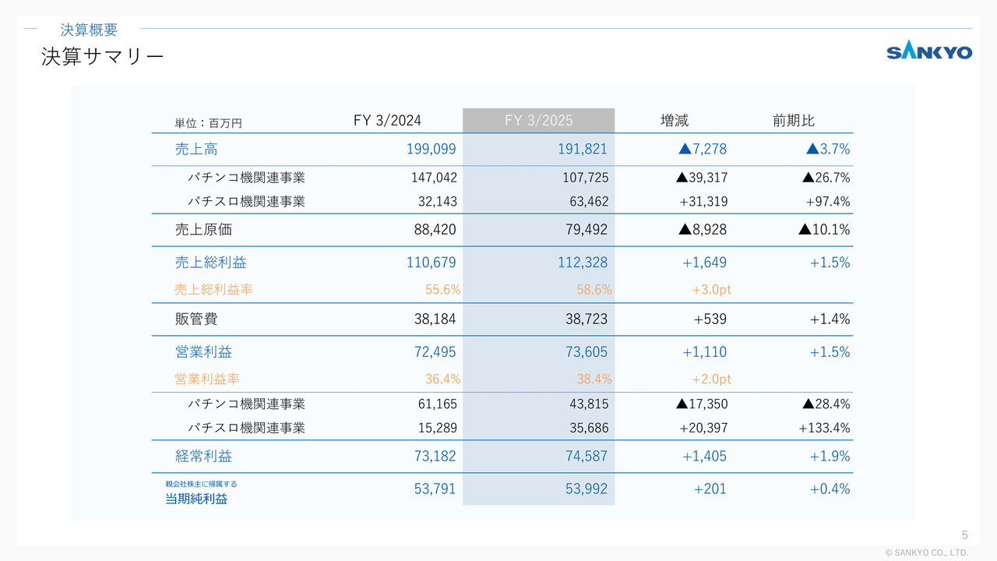Click the 35,686 cell
This screenshot has width=997, height=561.
click(x=589, y=428)
